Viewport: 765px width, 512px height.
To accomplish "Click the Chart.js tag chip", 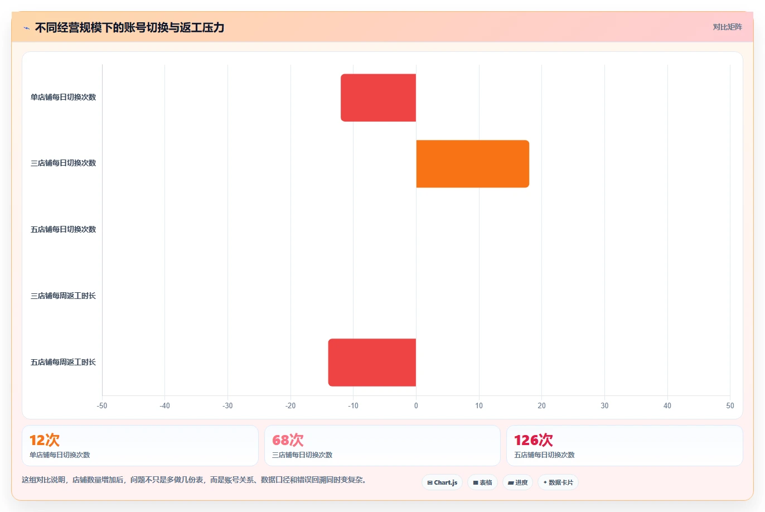I will coord(442,482).
